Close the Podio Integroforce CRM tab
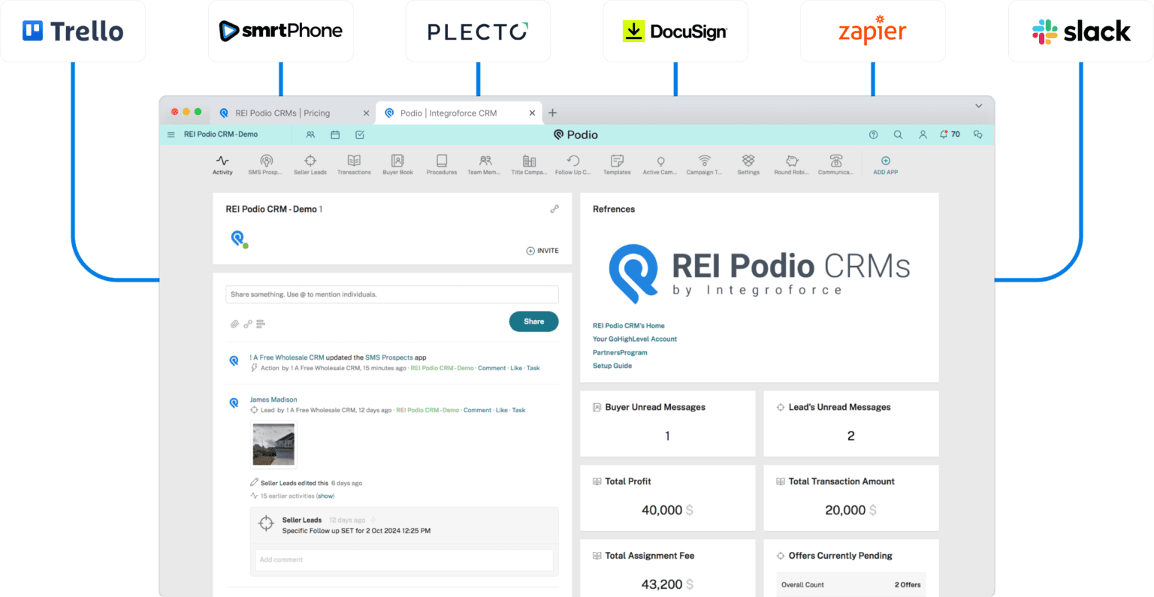This screenshot has width=1154, height=597. pyautogui.click(x=532, y=113)
